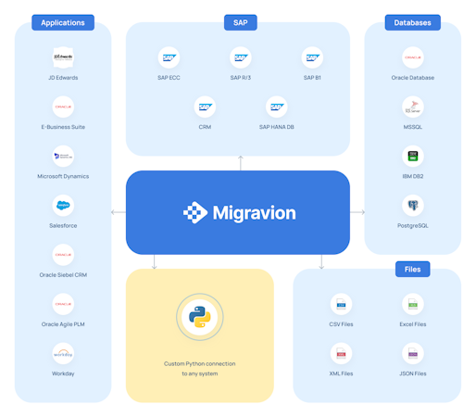The width and height of the screenshot is (476, 417).
Task: Click the Applications header label
Action: point(63,22)
